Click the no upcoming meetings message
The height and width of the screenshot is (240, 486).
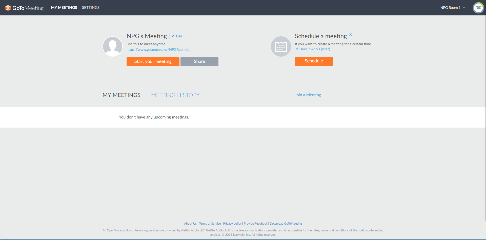(154, 117)
